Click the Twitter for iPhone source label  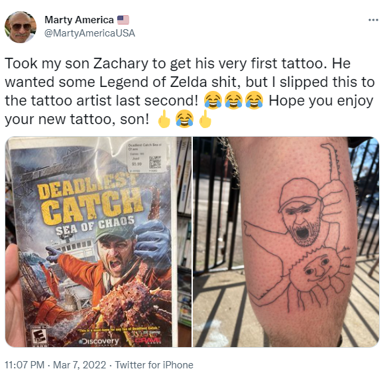[x=154, y=365]
